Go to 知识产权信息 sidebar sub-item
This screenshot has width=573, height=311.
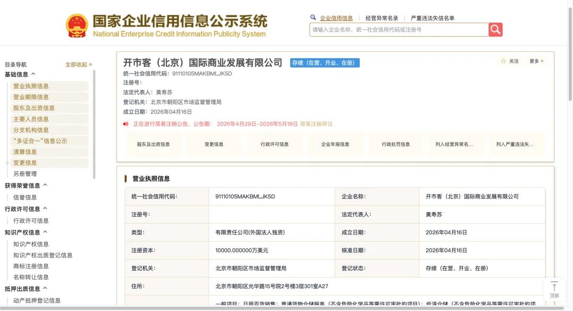pos(31,244)
